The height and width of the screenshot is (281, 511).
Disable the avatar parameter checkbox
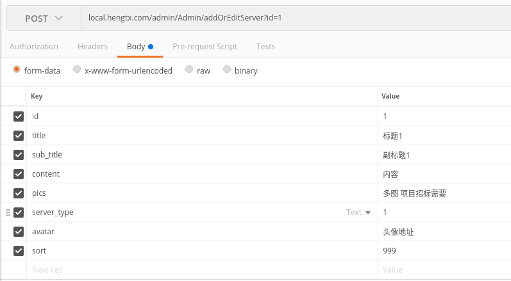tap(19, 232)
